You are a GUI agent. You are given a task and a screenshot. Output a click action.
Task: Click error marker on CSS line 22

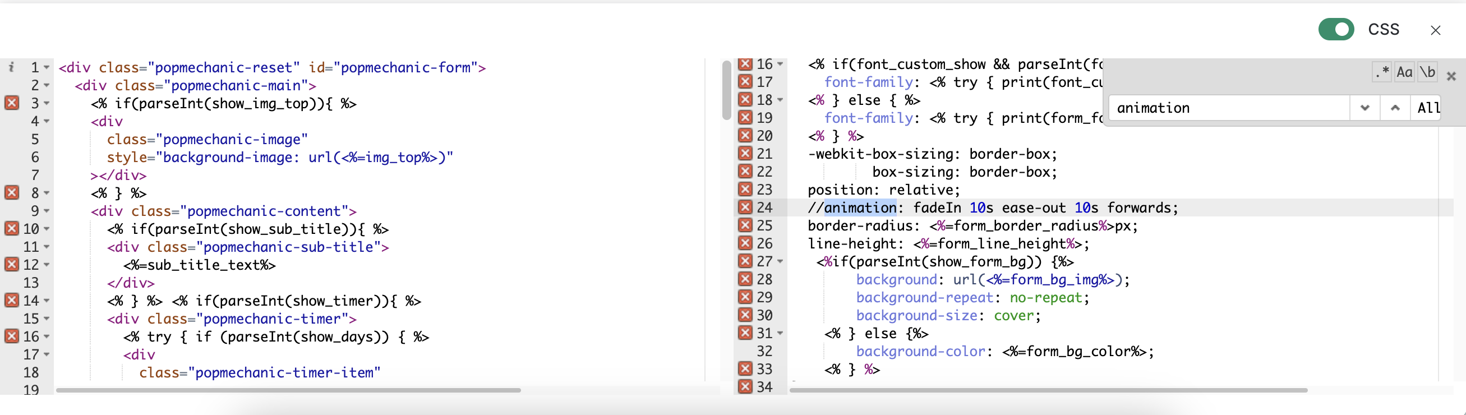click(x=745, y=172)
